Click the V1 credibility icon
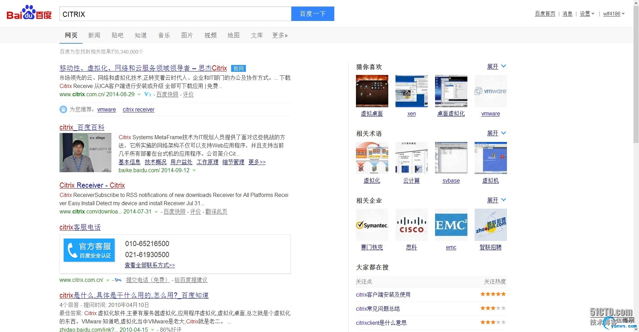This screenshot has height=332, width=639. [x=148, y=94]
